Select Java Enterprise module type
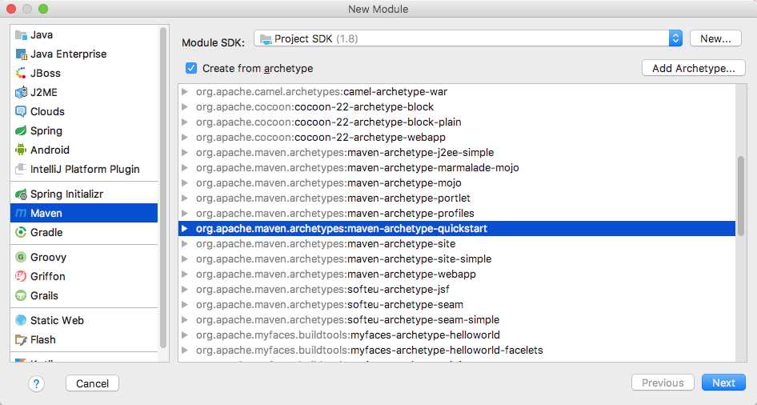 [84, 54]
